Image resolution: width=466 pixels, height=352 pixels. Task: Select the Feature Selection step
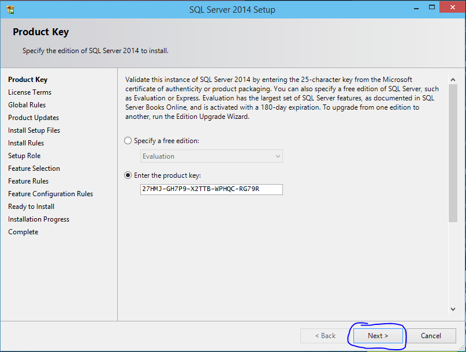click(x=34, y=168)
